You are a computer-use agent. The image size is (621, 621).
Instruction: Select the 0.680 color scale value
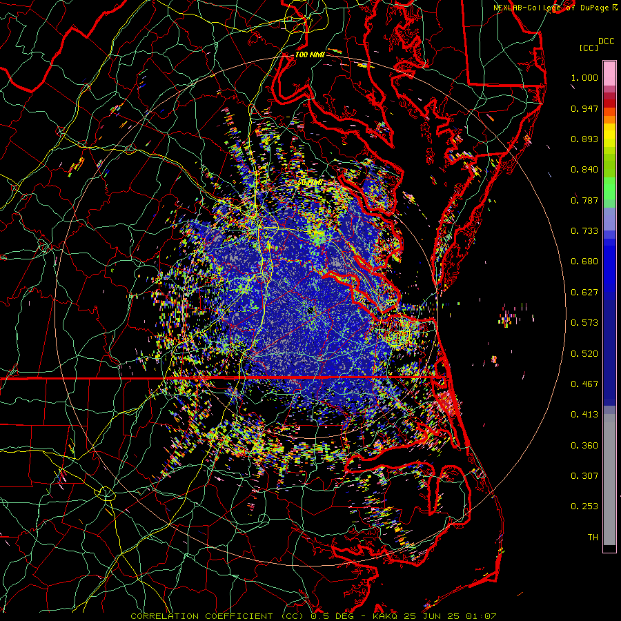click(584, 262)
